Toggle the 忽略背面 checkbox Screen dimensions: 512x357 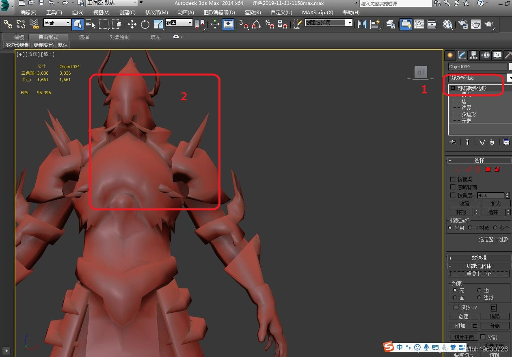click(x=453, y=187)
